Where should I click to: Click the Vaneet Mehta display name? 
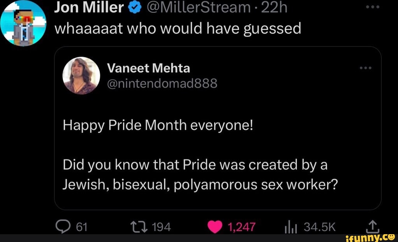pos(148,68)
